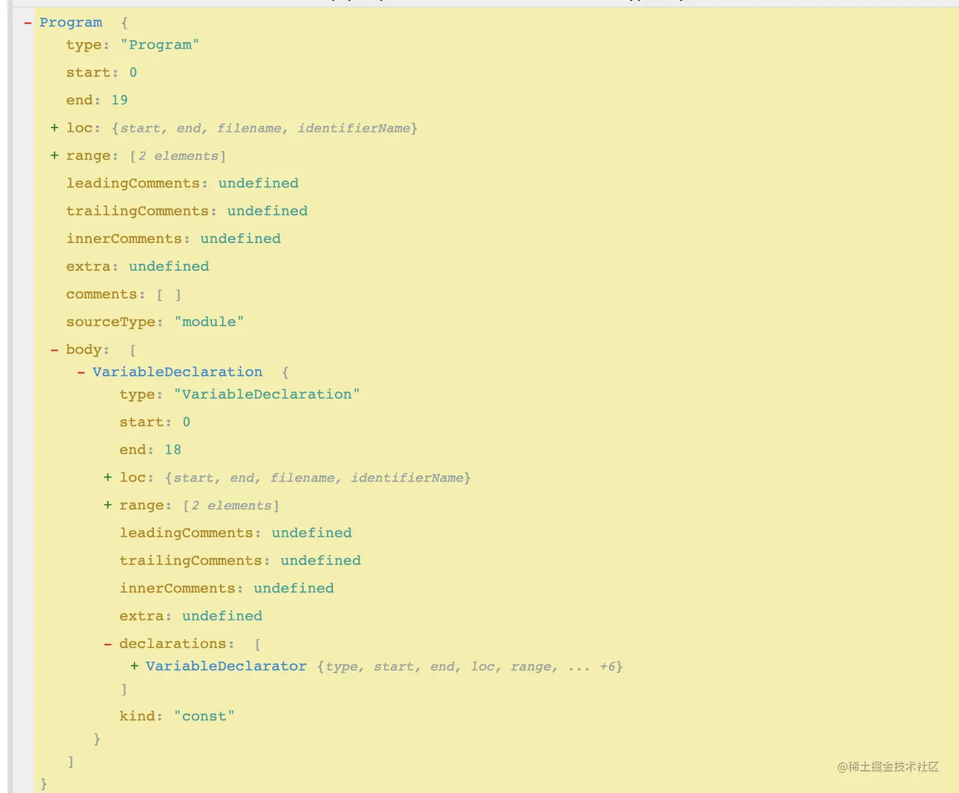Click the kind value "const"

tap(204, 716)
